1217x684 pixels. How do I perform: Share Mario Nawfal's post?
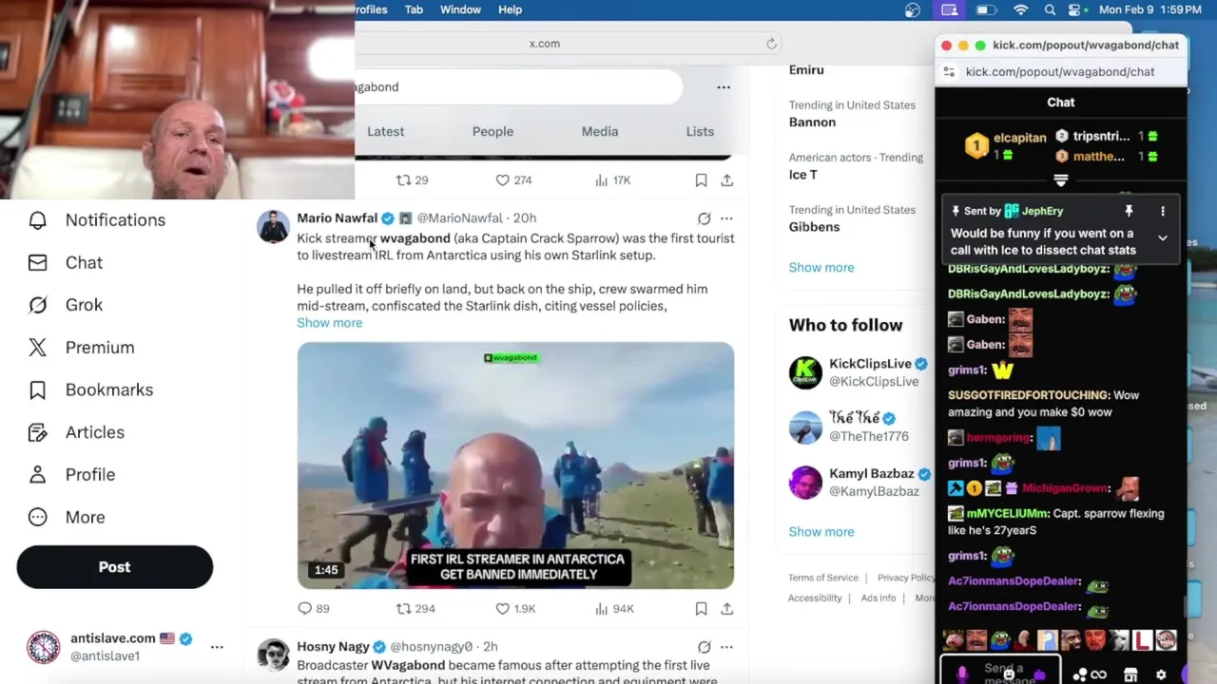click(726, 609)
